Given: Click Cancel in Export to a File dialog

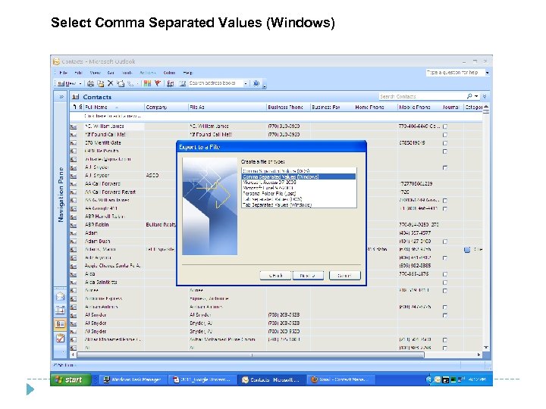Looking at the screenshot, I should tap(345, 276).
